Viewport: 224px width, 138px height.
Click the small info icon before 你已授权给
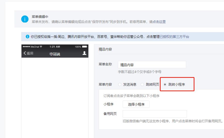pyautogui.click(x=28, y=37)
